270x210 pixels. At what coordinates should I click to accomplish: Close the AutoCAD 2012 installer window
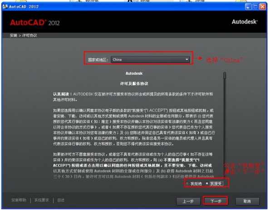click(x=263, y=7)
